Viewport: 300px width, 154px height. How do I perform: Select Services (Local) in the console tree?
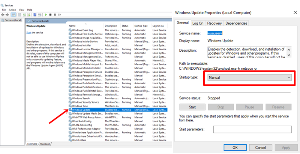pos(12,20)
